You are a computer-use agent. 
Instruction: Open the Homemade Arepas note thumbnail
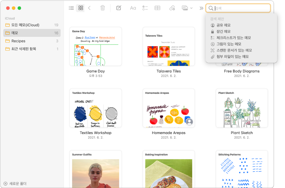pos(169,108)
